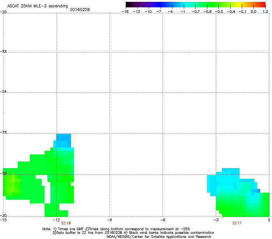Click the red time label 22:18
The image size is (272, 239).
(x=66, y=223)
